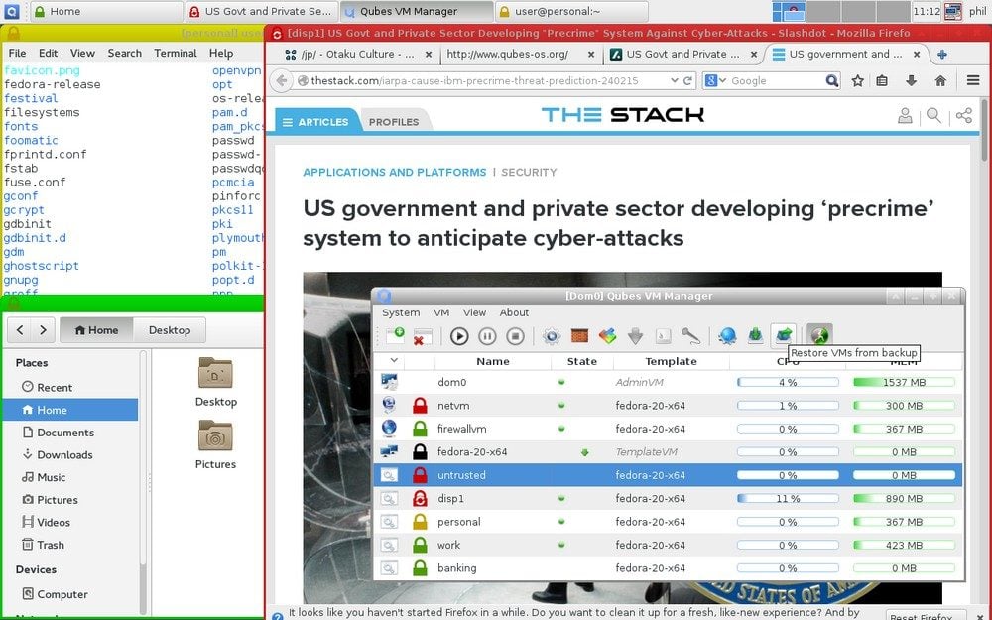Expand the column chooser arrow in VM table header
Image resolution: width=992 pixels, height=620 pixels.
pyautogui.click(x=394, y=361)
